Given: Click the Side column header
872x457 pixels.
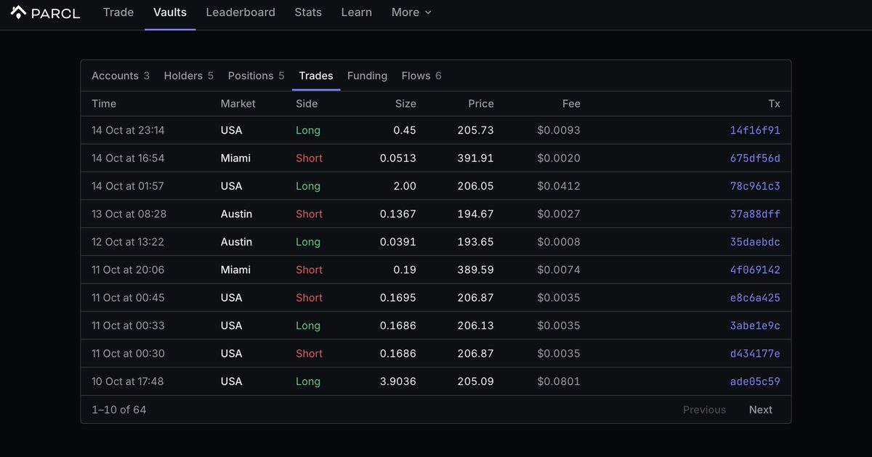Looking at the screenshot, I should [x=307, y=104].
